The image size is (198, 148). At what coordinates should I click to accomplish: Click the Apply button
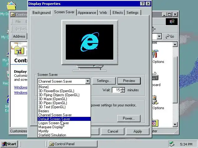point(138,131)
